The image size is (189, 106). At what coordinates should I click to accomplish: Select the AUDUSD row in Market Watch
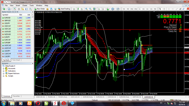pos(16,32)
